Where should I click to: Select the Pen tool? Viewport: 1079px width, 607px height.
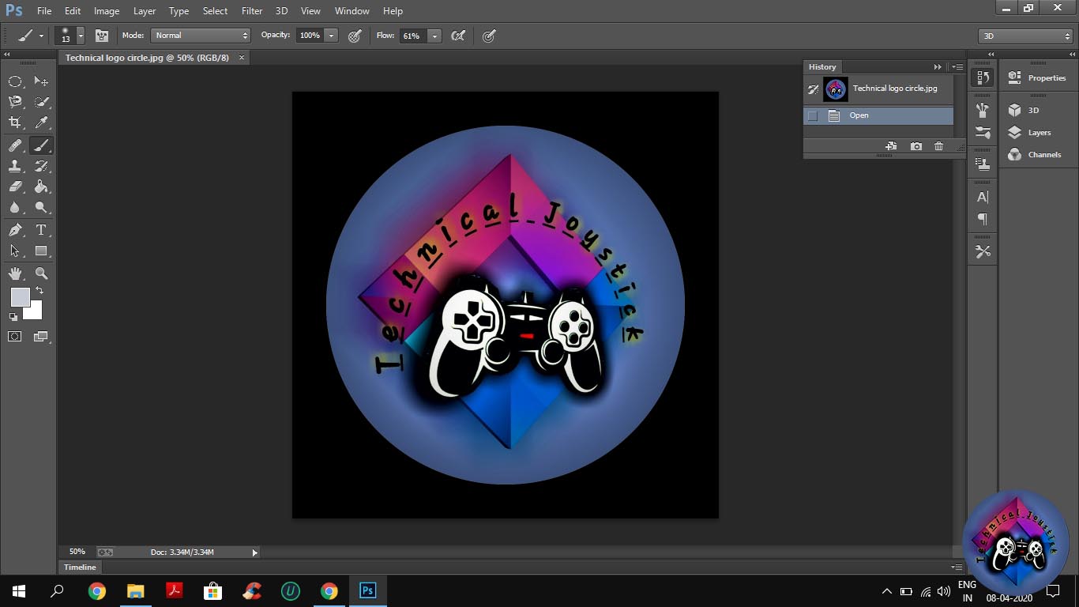click(x=15, y=230)
